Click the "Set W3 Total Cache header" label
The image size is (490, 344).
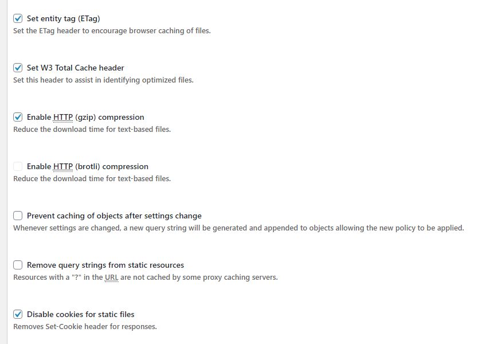pyautogui.click(x=75, y=68)
